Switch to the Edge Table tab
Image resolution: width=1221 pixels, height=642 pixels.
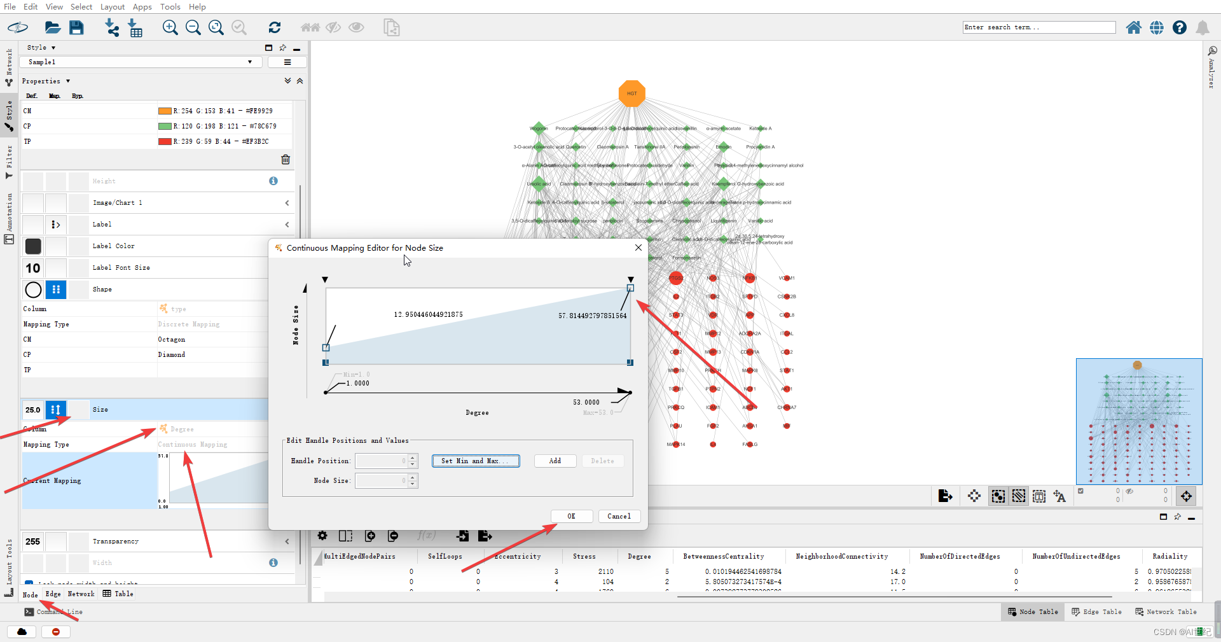pyautogui.click(x=1097, y=611)
